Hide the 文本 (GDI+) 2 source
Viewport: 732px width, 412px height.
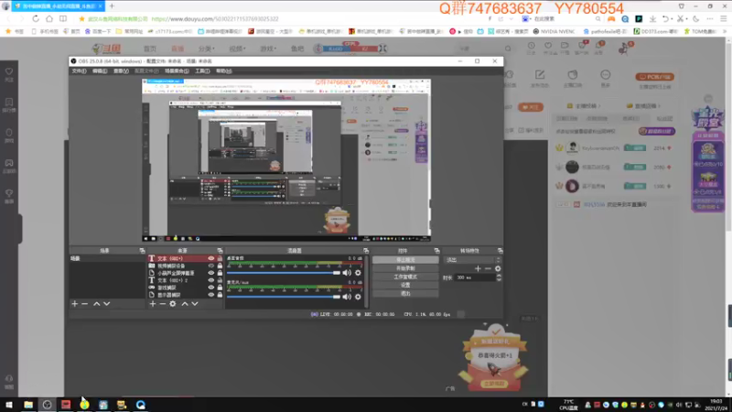click(x=211, y=280)
